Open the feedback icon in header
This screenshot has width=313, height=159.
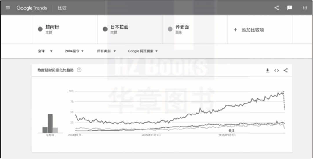[x=290, y=8]
